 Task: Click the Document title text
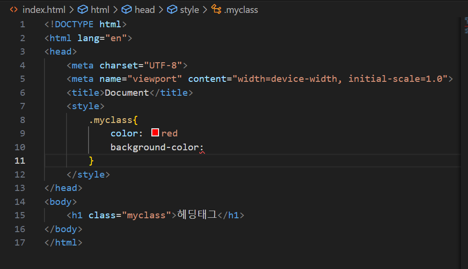[x=127, y=93]
